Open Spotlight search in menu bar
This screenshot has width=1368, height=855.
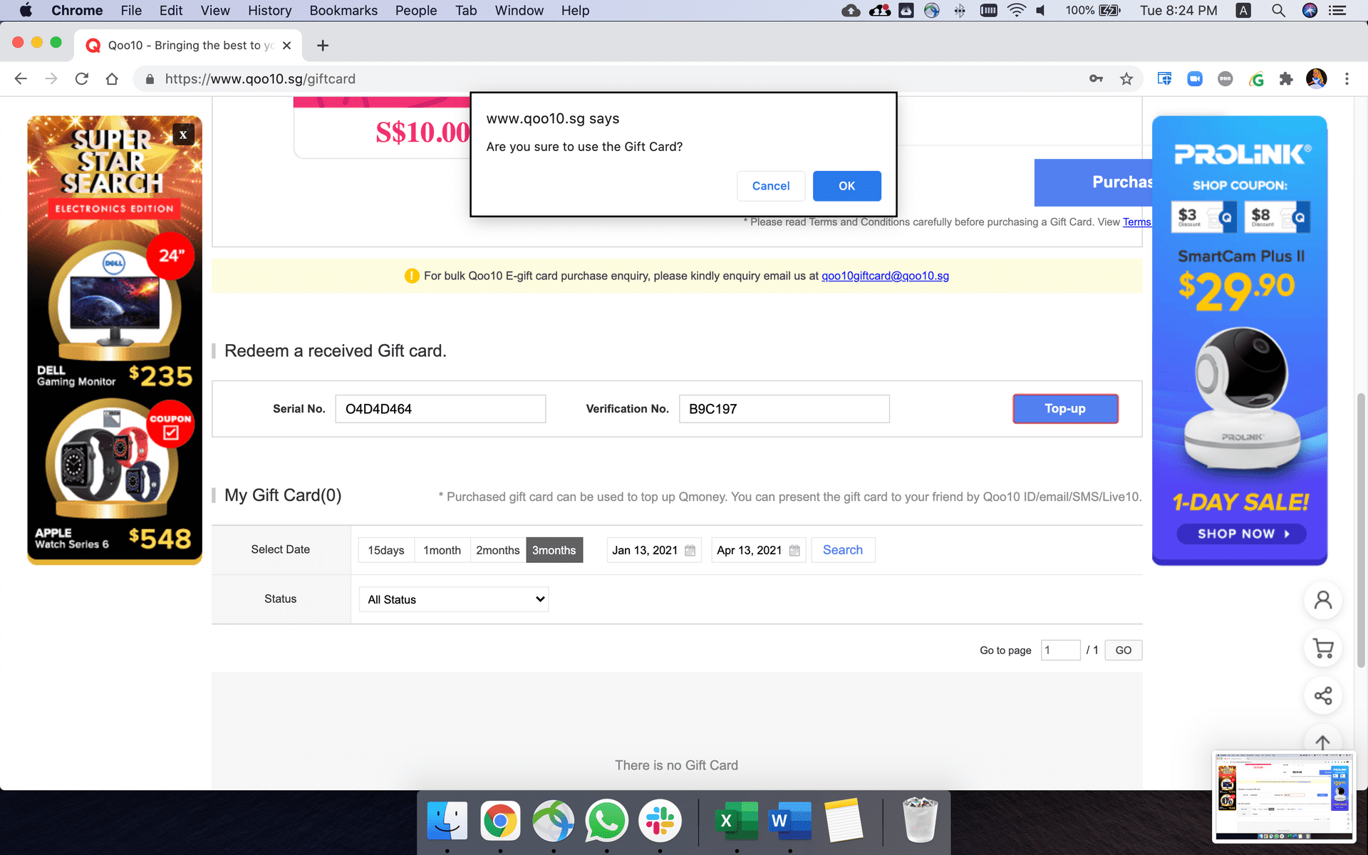click(x=1278, y=11)
